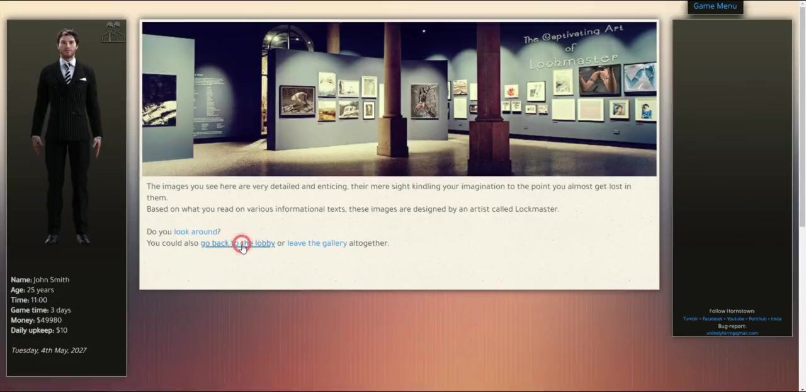Image resolution: width=806 pixels, height=392 pixels.
Task: Visit the Facebook link
Action: click(712, 319)
